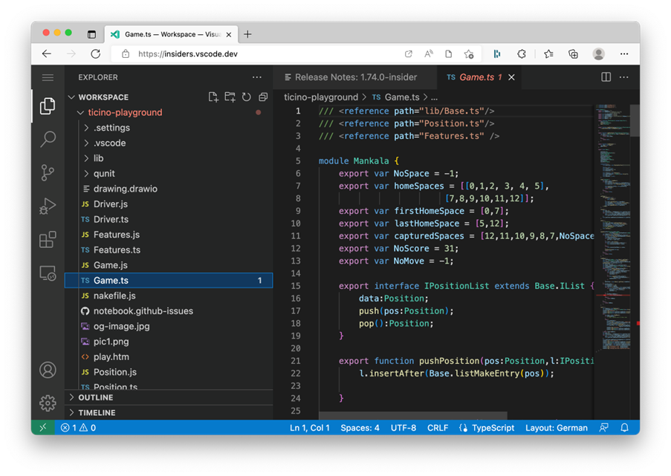Expand the lib folder
Screen dimensions: 671x476
[98, 158]
